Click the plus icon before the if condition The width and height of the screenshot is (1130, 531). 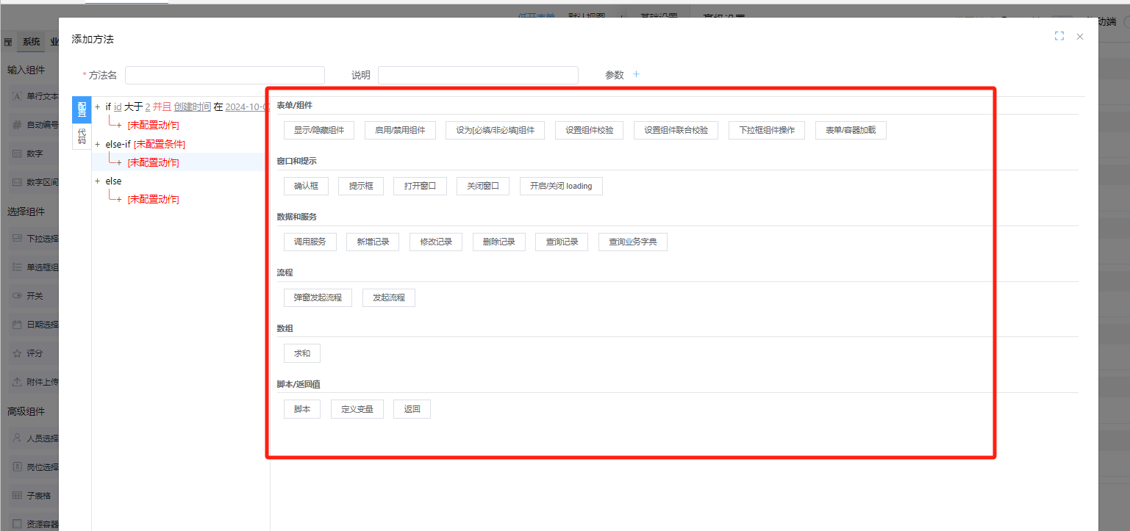point(97,107)
